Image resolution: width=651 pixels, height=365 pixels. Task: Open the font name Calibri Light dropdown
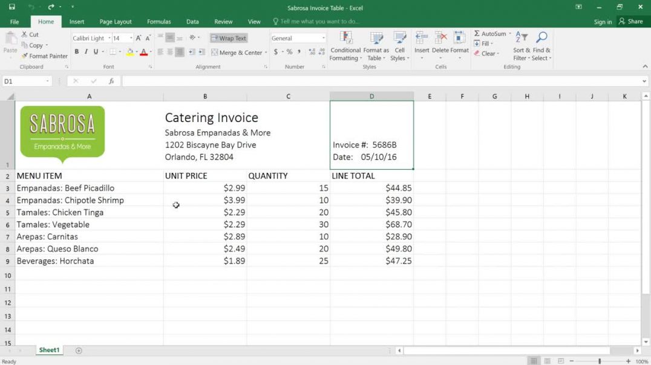pos(110,38)
